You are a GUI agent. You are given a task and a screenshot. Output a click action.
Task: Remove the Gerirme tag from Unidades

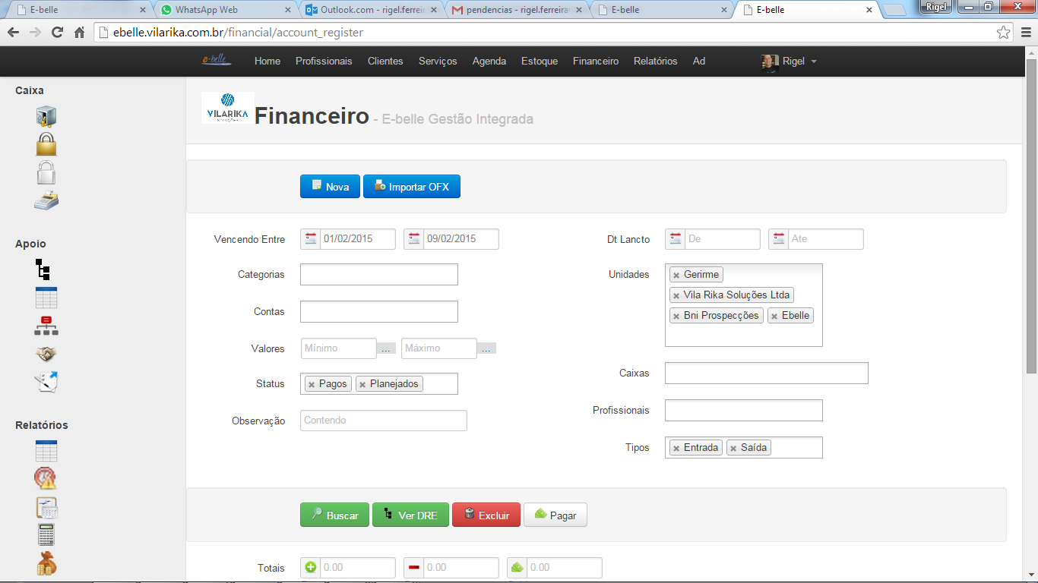(676, 276)
